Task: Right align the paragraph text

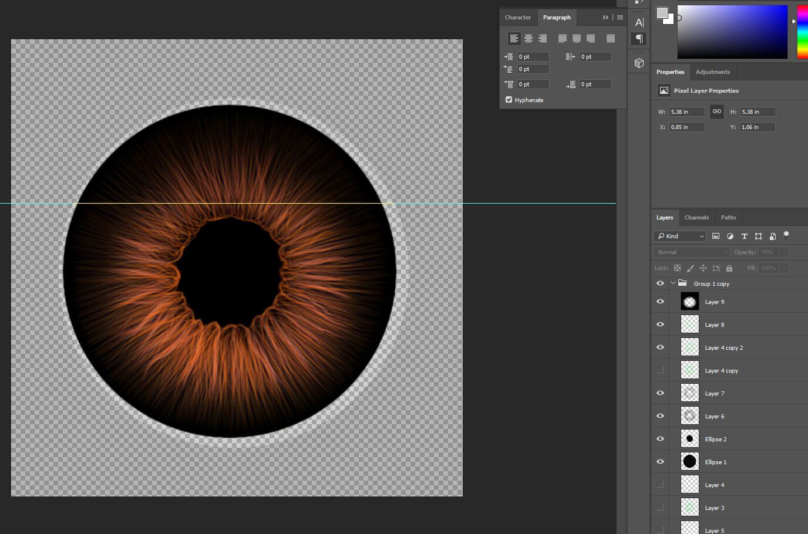Action: (x=543, y=39)
